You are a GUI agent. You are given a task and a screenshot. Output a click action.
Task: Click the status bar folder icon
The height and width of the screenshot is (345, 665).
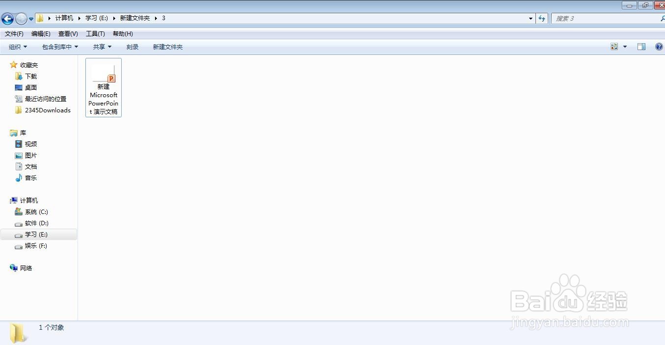18,333
